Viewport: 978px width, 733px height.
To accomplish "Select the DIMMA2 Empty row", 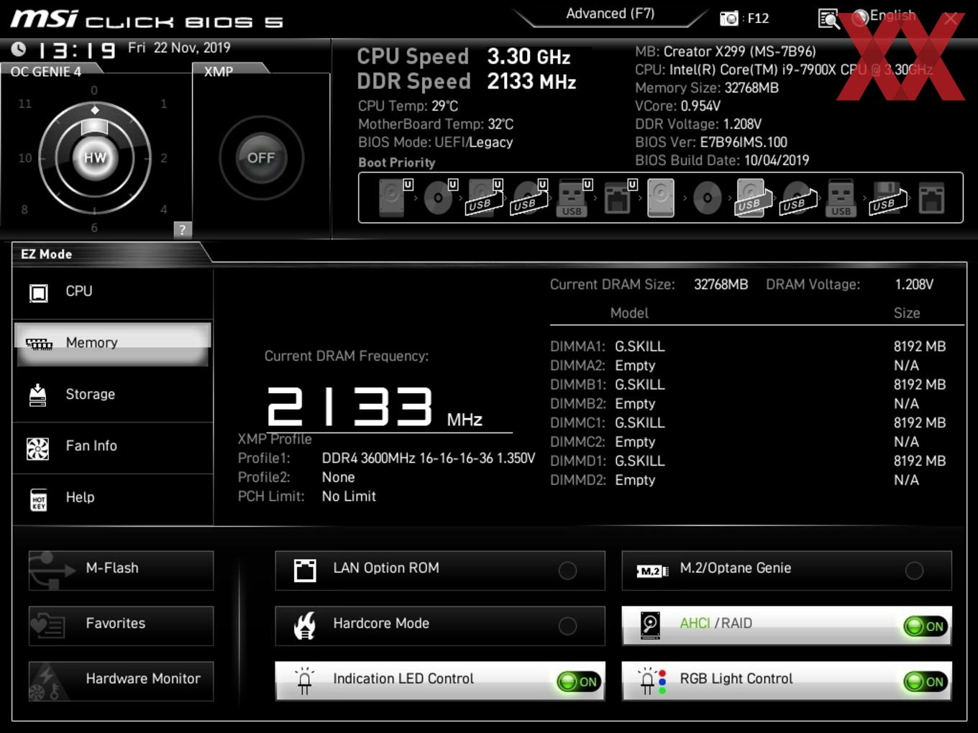I will [x=748, y=366].
